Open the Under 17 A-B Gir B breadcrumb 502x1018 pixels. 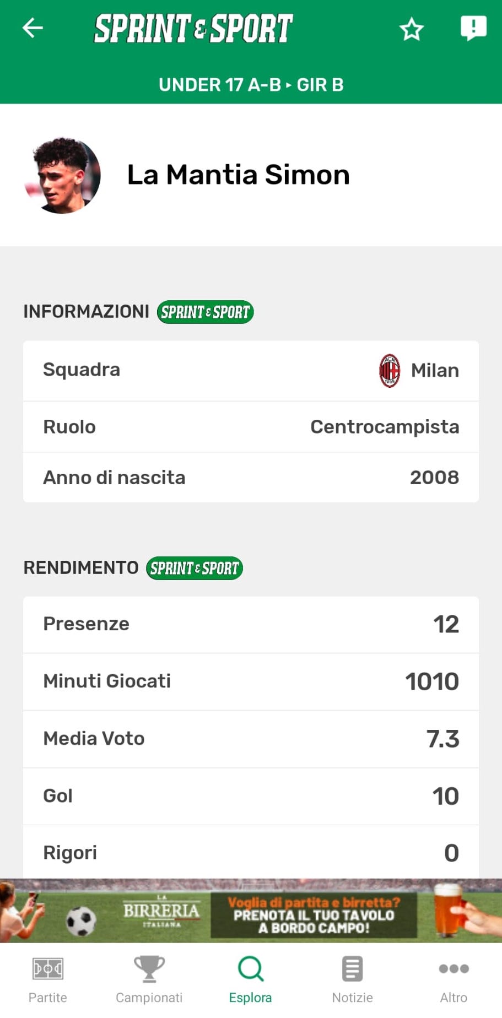(251, 85)
